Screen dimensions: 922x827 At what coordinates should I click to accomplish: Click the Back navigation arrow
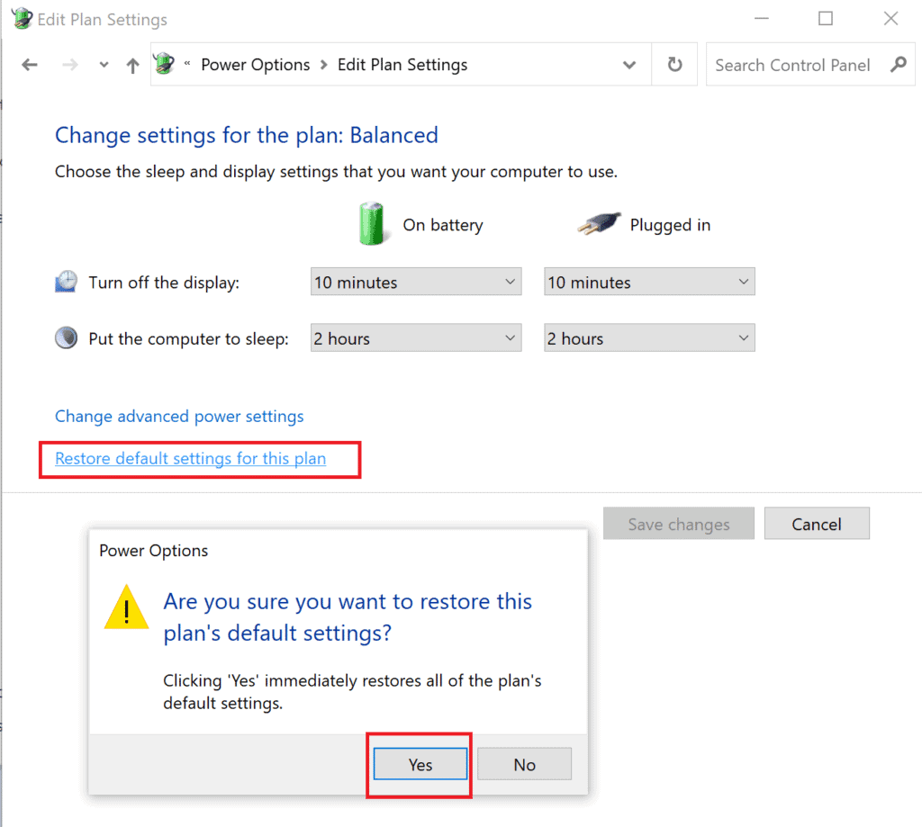(30, 65)
